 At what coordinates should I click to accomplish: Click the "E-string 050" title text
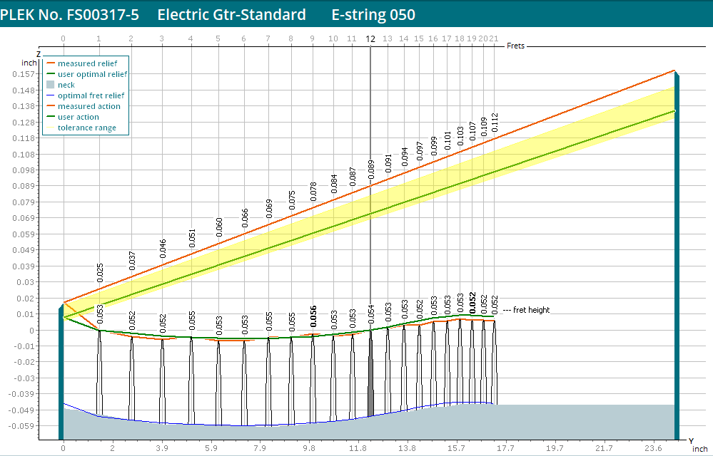coord(373,15)
